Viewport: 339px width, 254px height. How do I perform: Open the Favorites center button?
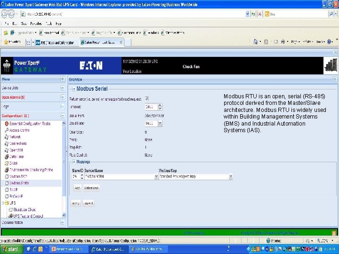[12, 42]
